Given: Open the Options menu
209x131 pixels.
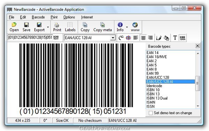Looking at the screenshot, I should click(69, 17).
